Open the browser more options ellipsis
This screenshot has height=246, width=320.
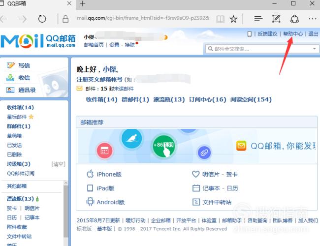click(x=313, y=19)
